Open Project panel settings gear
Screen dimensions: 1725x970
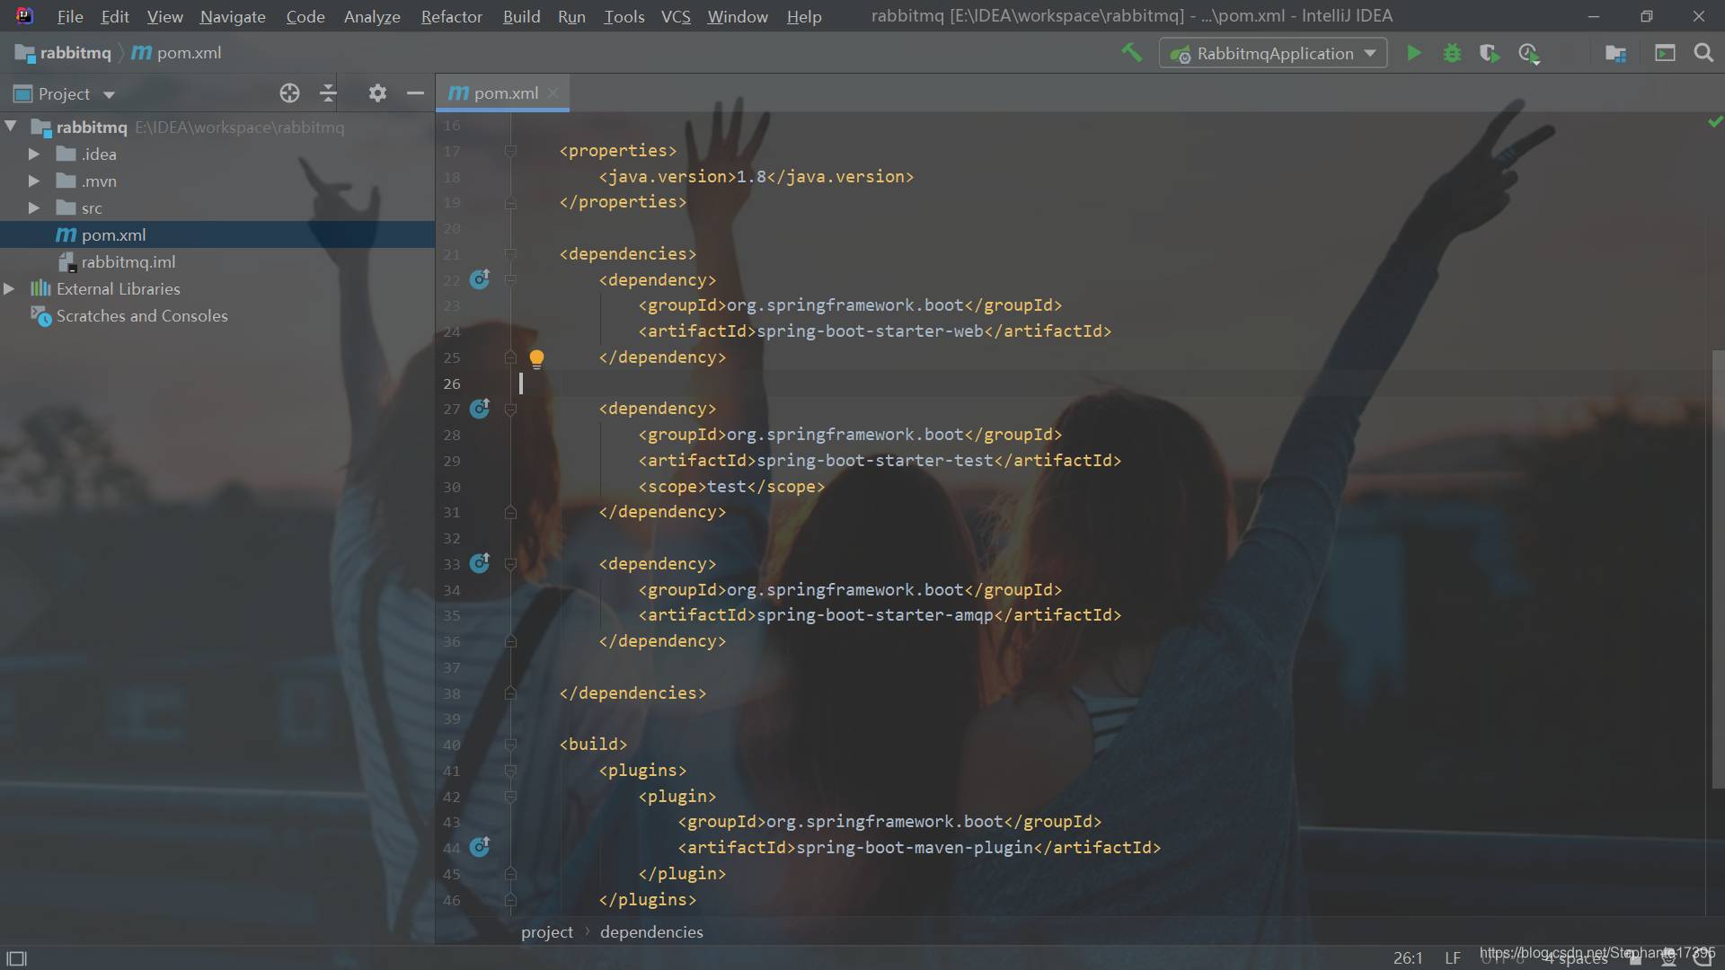(377, 93)
